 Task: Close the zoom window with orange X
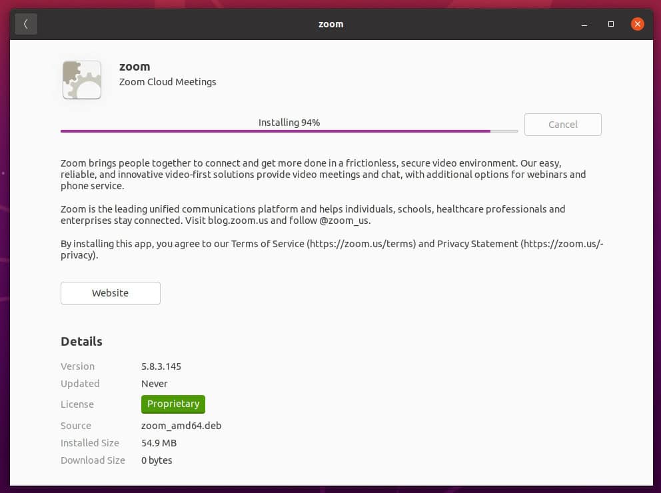(x=638, y=24)
